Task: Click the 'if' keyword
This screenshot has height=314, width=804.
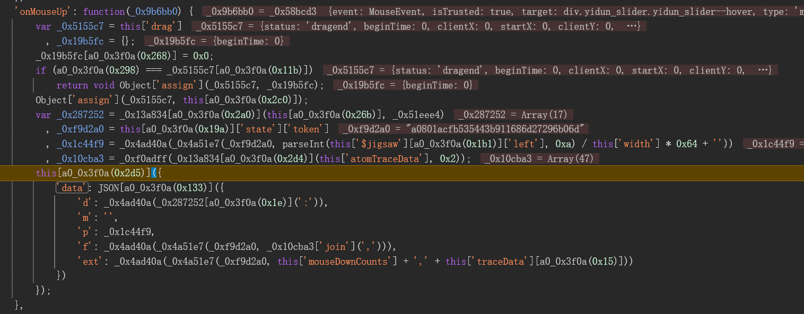Action: [41, 70]
